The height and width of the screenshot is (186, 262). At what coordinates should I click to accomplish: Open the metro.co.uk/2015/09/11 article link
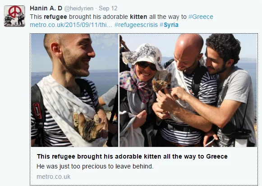(71, 25)
